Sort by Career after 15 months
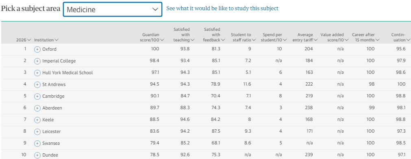This screenshot has height=159, width=411. [x=365, y=37]
